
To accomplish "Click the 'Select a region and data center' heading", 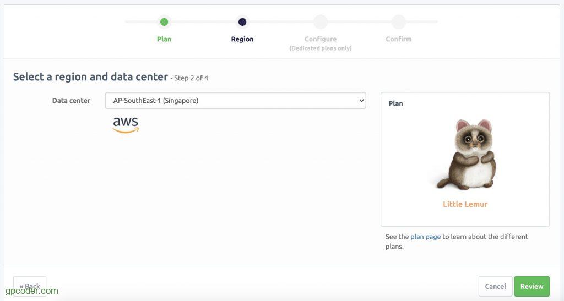I will tap(90, 77).
